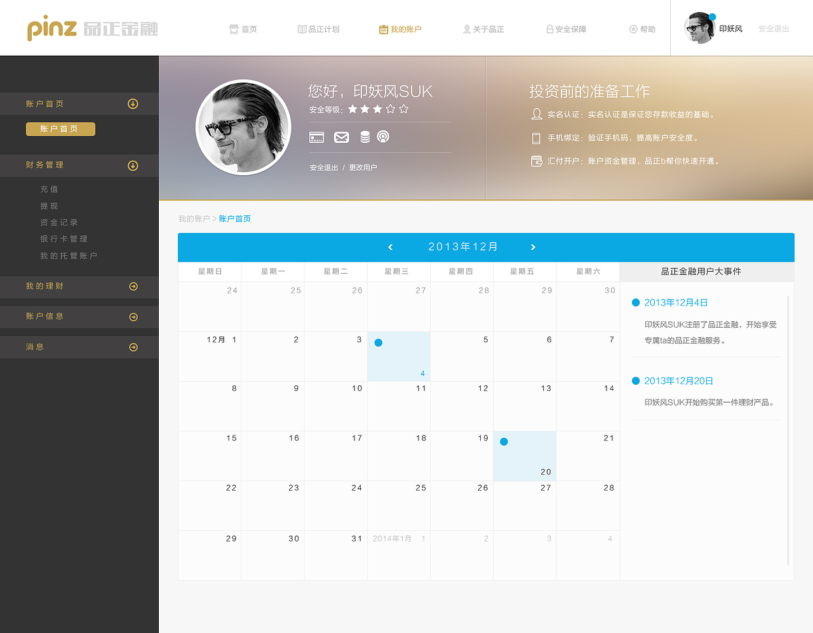Click the blue event dot on December 20

[x=504, y=442]
